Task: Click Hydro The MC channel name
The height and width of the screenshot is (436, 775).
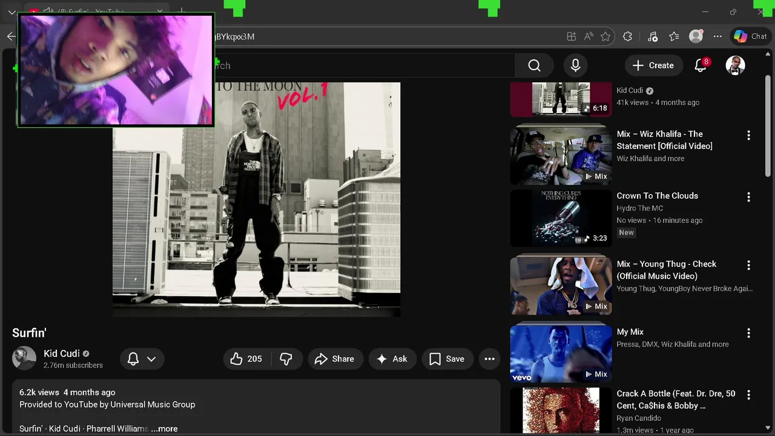Action: click(639, 208)
